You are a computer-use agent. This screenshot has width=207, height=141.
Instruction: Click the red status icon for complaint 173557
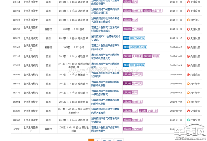click(x=189, y=66)
